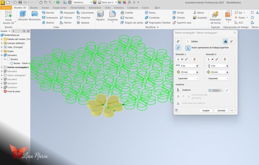Flip Dirección 1 direction
Image resolution: width=259 pixels, height=165 pixels.
[186, 59]
